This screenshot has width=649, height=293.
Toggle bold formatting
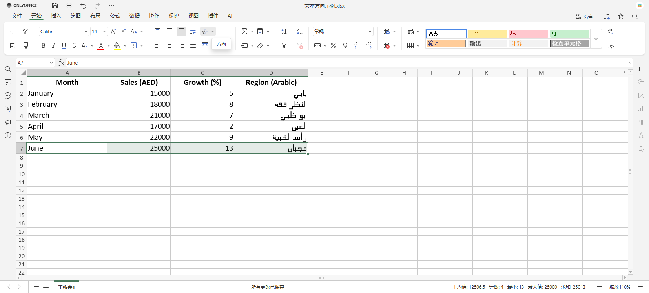pyautogui.click(x=43, y=45)
